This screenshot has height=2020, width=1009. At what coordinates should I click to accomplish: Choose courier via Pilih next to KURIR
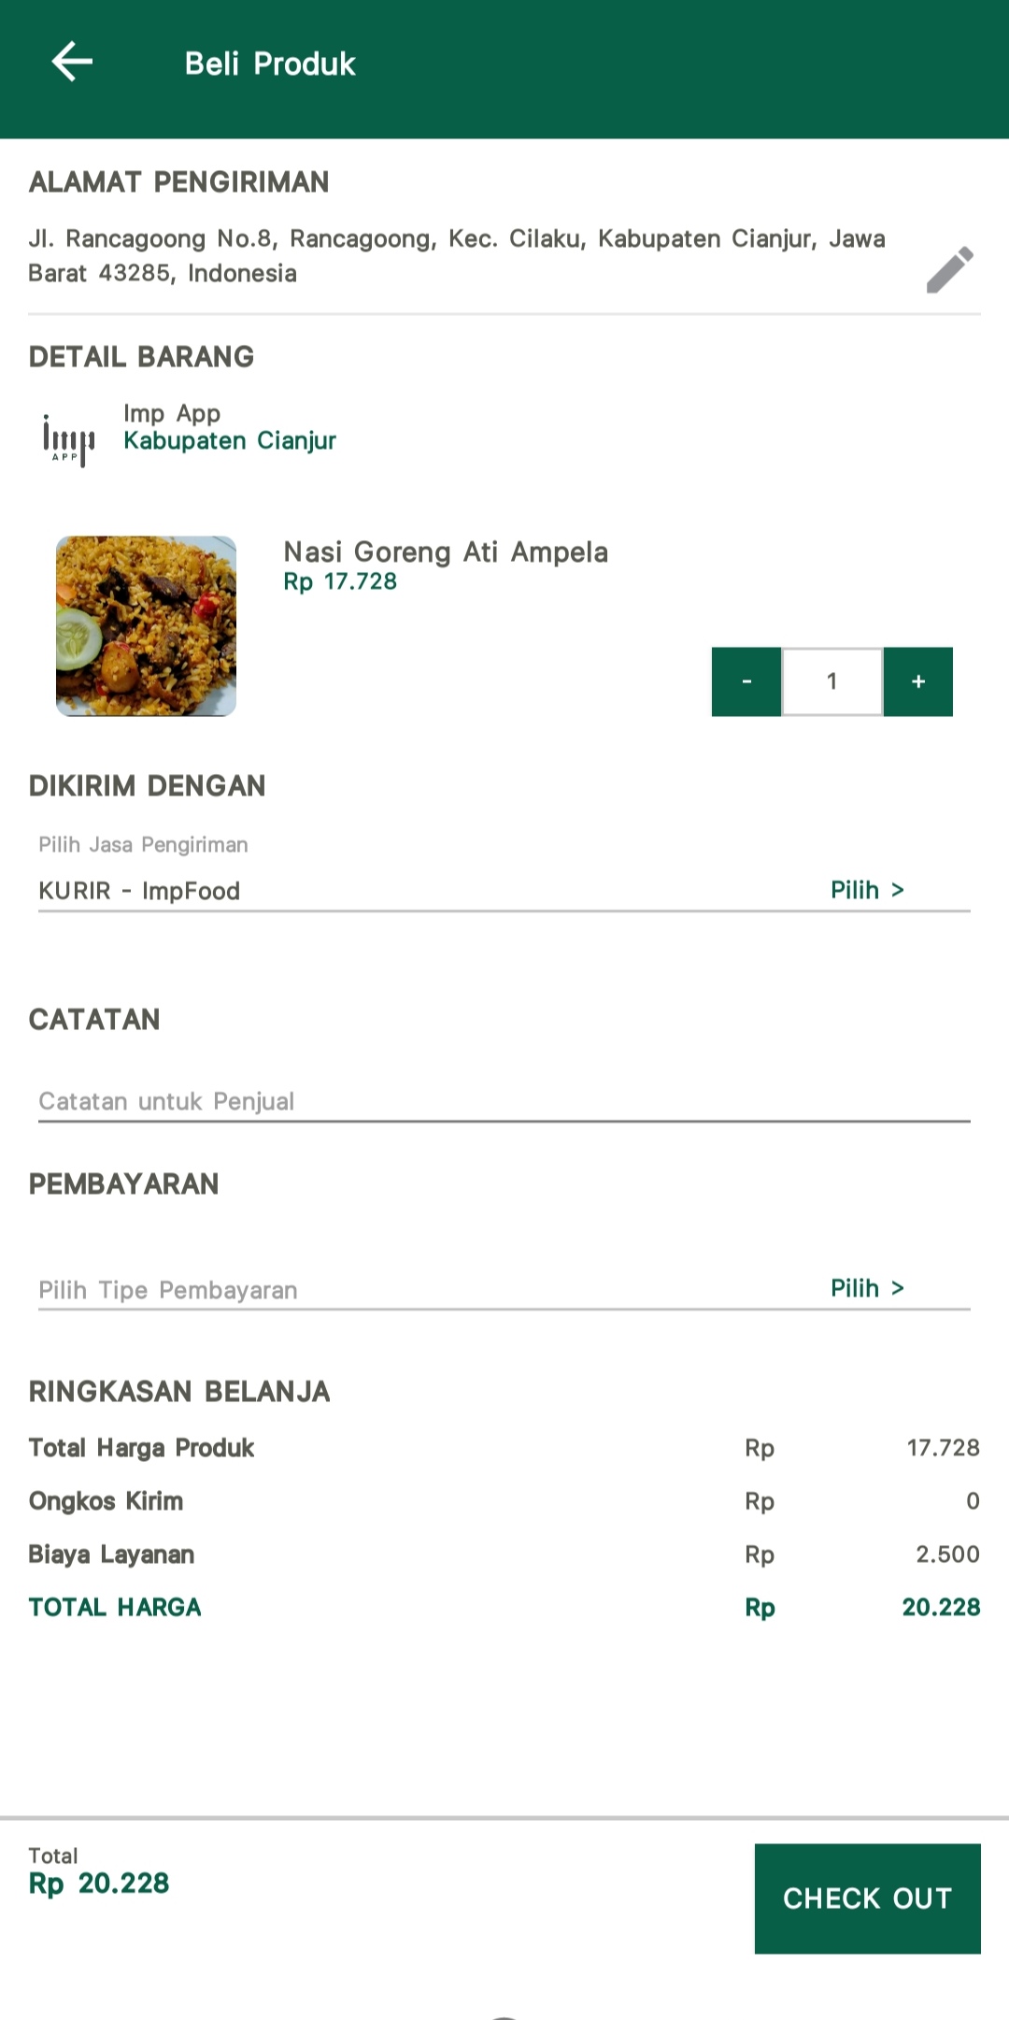[x=867, y=890]
